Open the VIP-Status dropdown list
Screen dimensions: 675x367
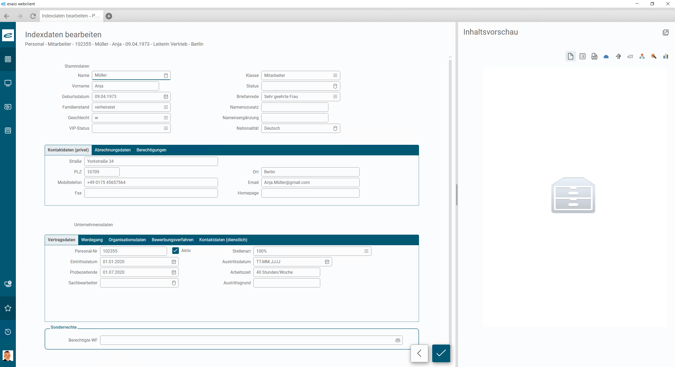[x=166, y=128]
